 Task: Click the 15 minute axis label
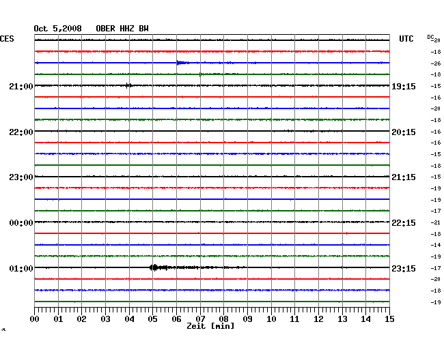[389, 319]
